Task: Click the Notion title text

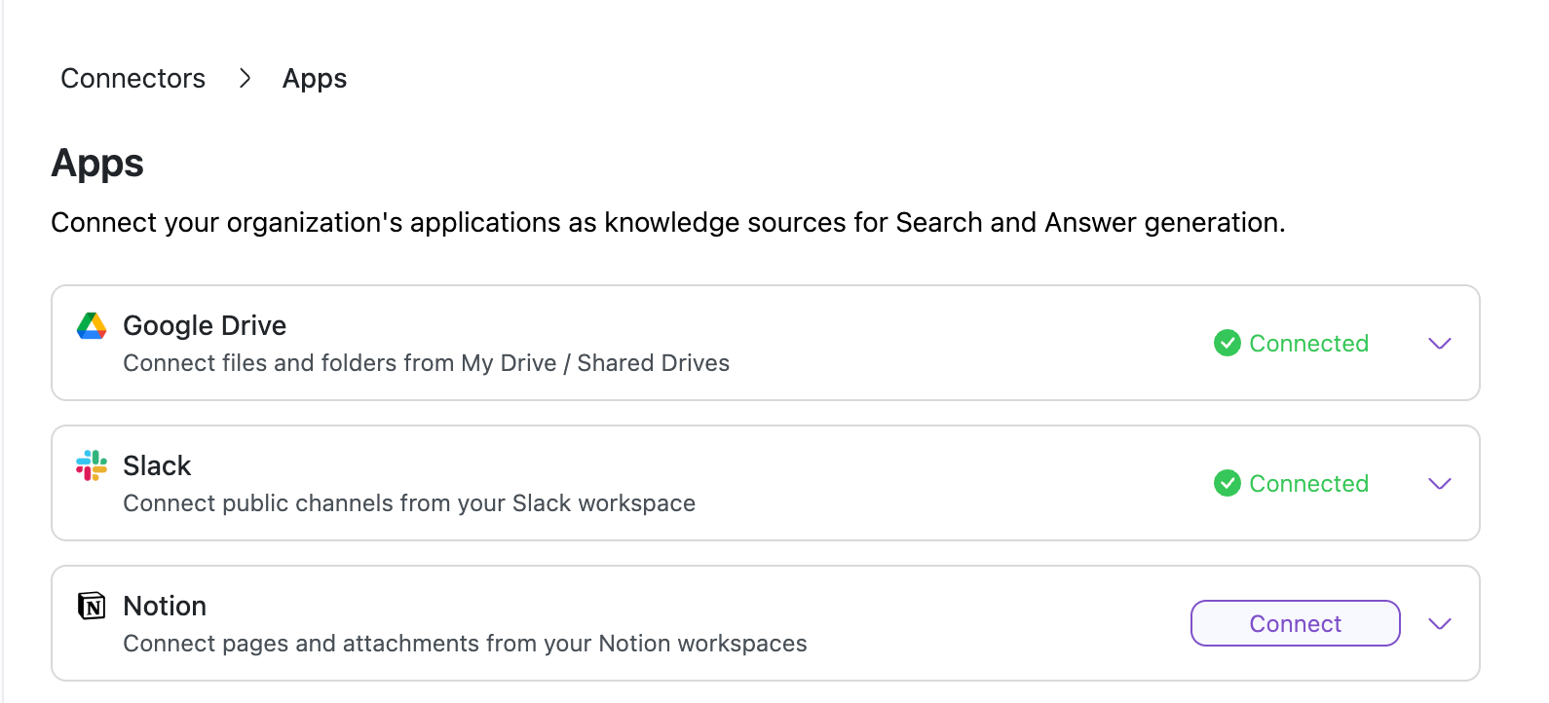Action: click(165, 606)
